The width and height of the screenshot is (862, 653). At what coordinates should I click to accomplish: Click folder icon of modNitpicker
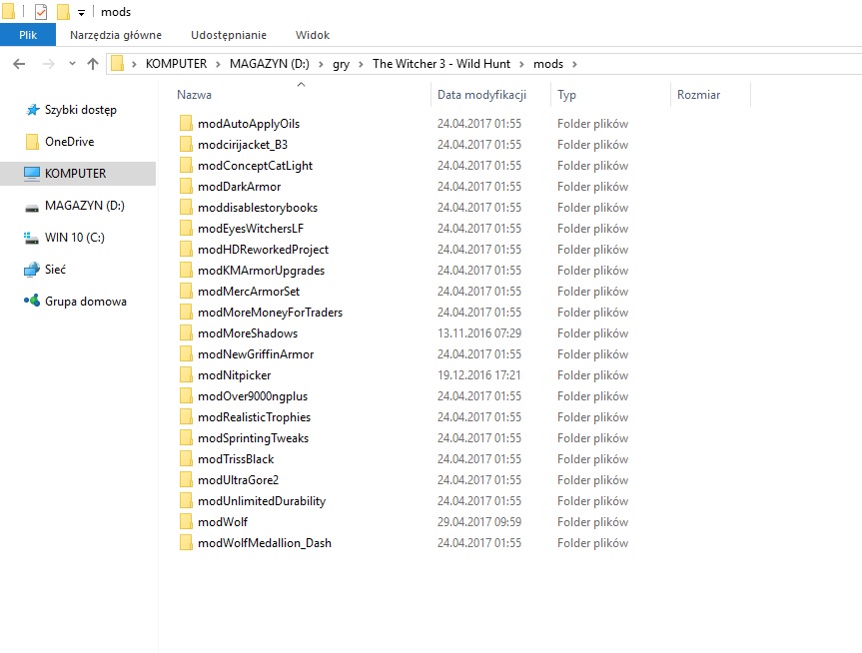186,374
